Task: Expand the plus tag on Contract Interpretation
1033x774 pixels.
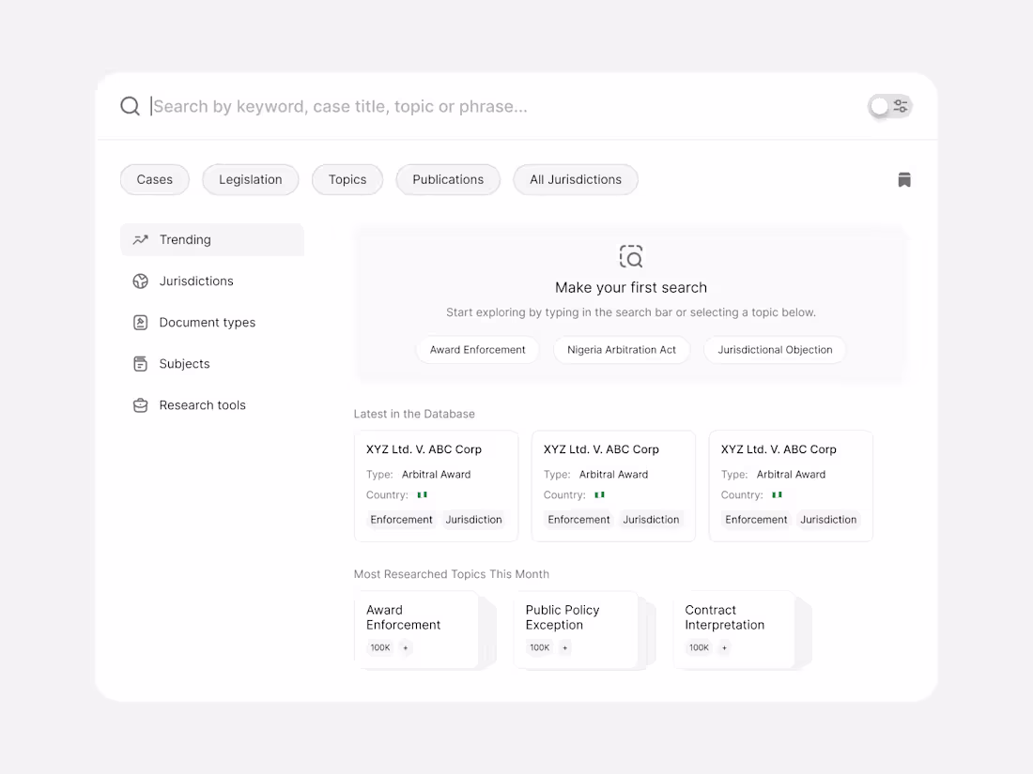Action: coord(724,647)
